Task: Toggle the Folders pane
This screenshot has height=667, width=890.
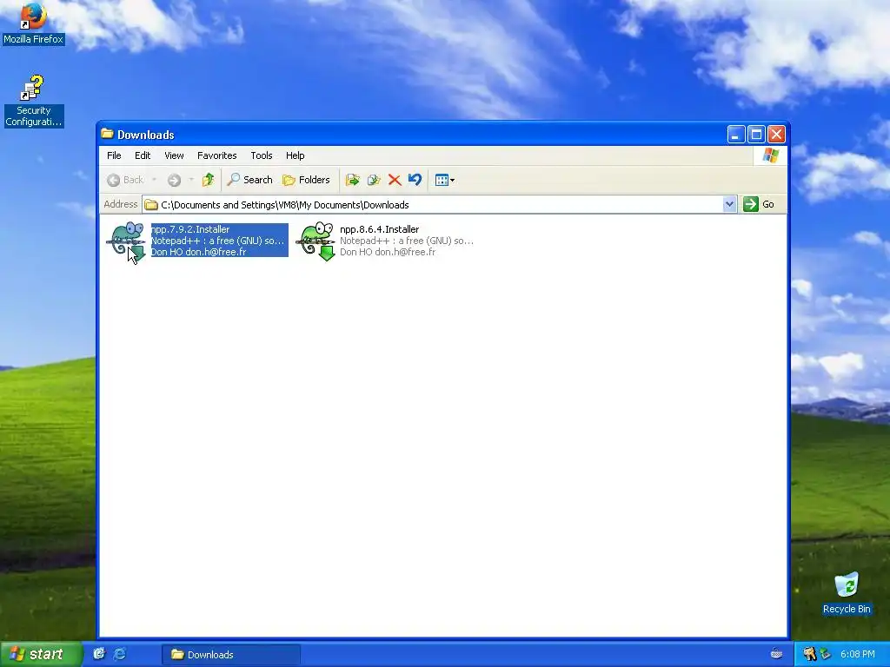Action: tap(306, 180)
